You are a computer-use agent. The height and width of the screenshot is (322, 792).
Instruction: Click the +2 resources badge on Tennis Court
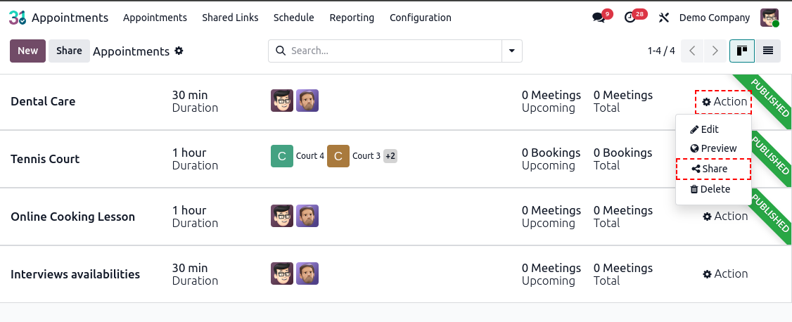[390, 156]
